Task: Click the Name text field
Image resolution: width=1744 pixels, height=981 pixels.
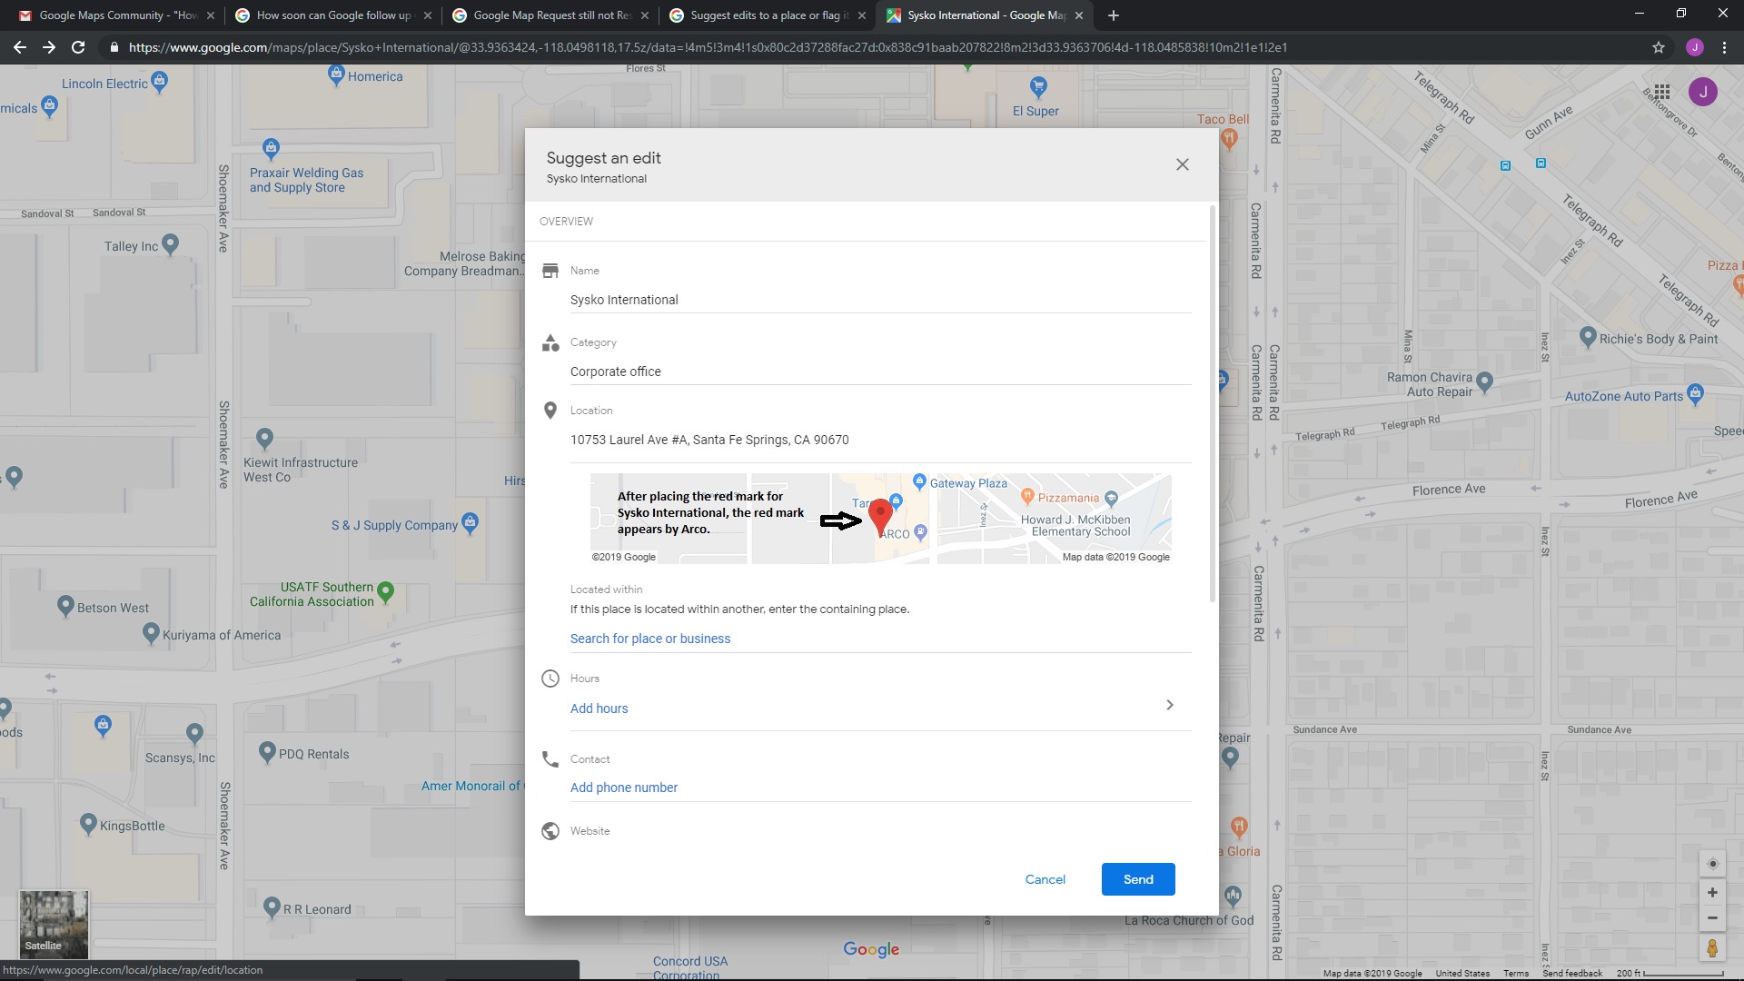Action: pyautogui.click(x=879, y=300)
